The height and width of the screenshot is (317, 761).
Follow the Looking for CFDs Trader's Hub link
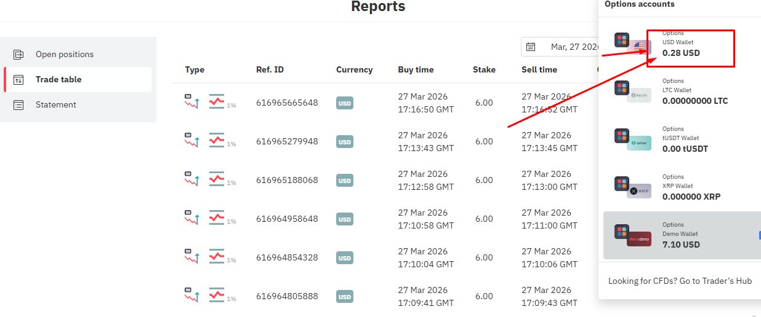[680, 281]
